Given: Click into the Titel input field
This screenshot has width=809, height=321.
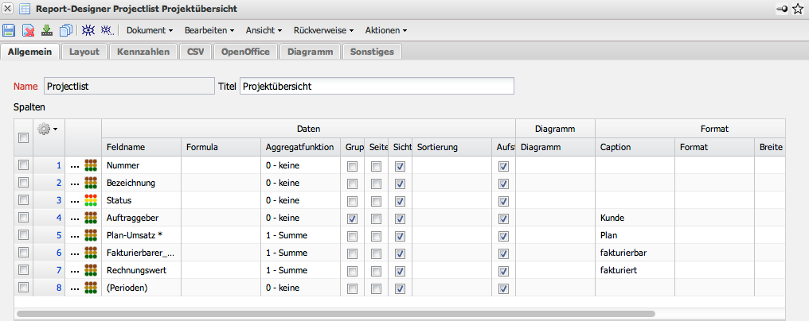Looking at the screenshot, I should click(x=376, y=86).
